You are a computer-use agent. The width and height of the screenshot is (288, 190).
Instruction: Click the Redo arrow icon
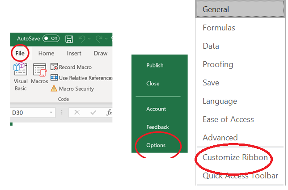tap(99, 38)
